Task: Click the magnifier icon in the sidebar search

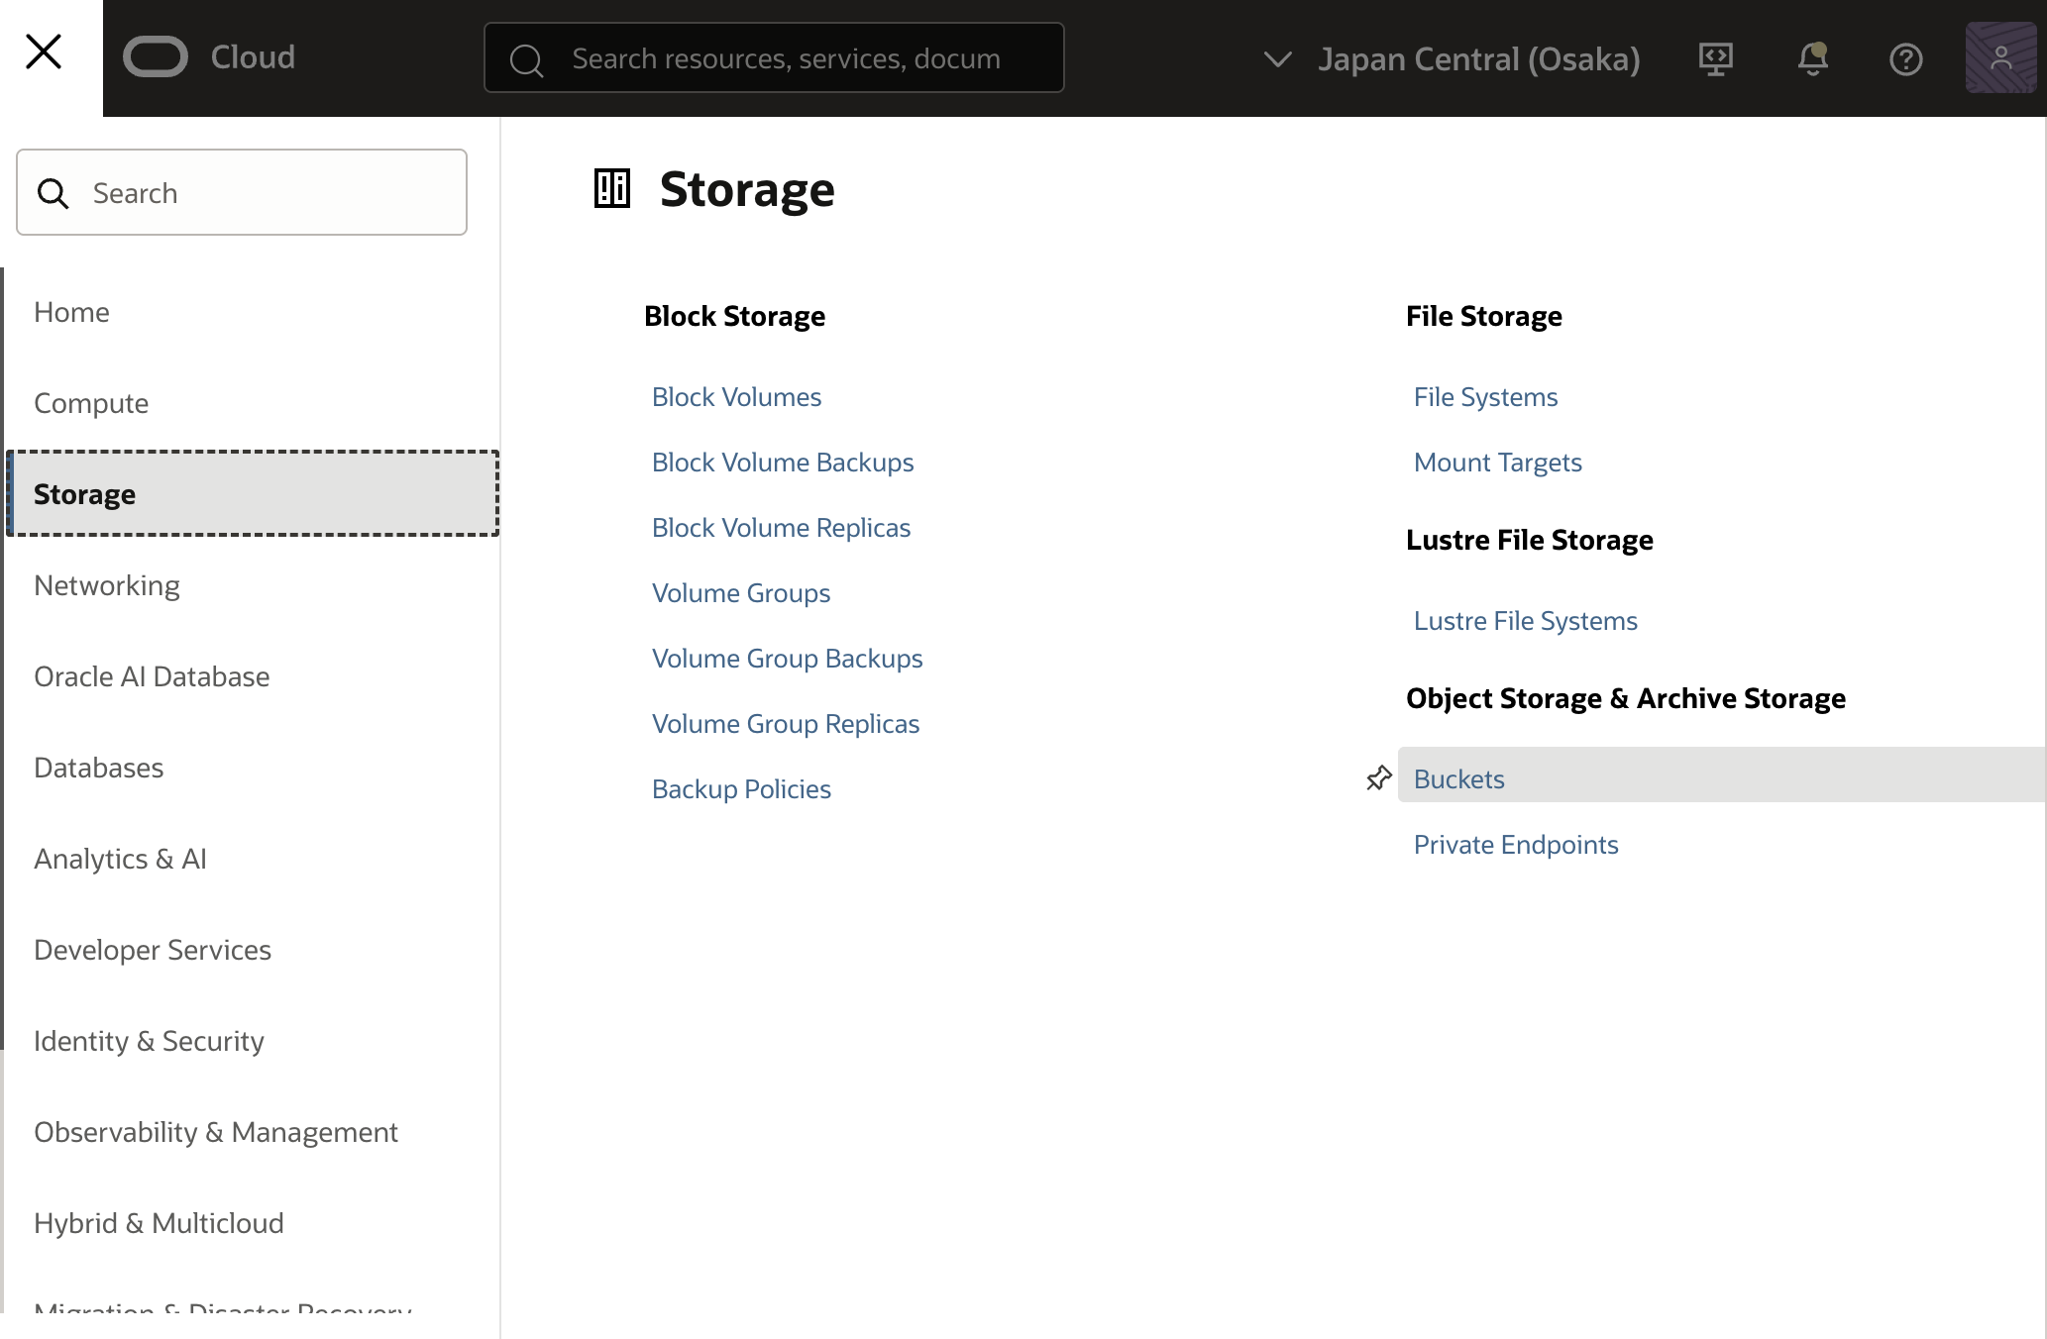Action: coord(54,192)
